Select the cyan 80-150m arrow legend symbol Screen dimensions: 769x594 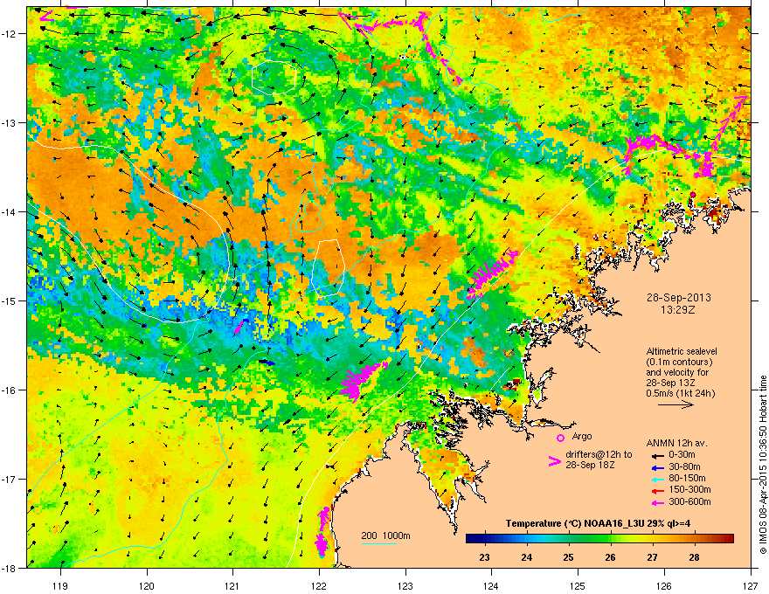[x=658, y=479]
